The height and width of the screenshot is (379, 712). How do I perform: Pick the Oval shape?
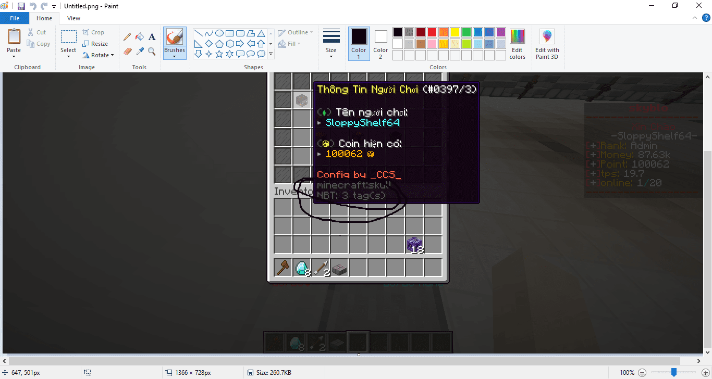[219, 33]
